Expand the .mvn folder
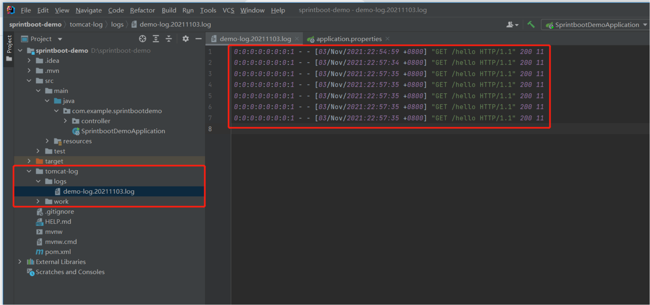The height and width of the screenshot is (305, 650). (x=29, y=71)
